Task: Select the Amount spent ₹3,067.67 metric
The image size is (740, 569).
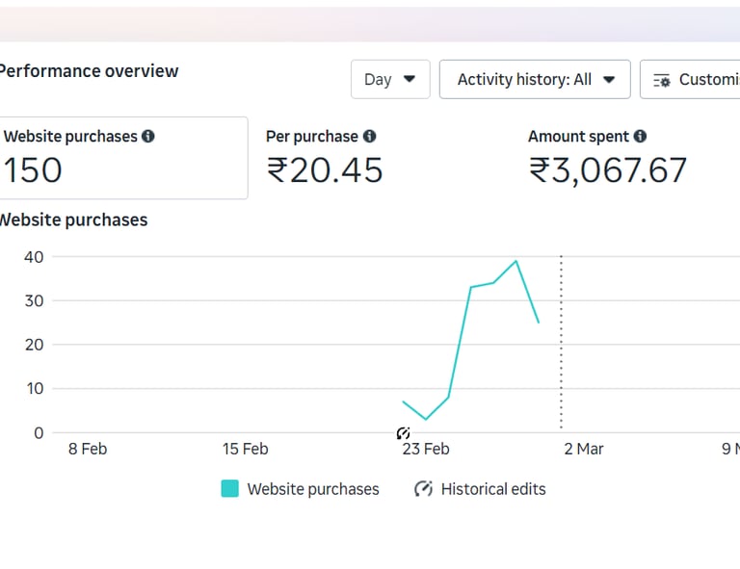Action: [607, 158]
